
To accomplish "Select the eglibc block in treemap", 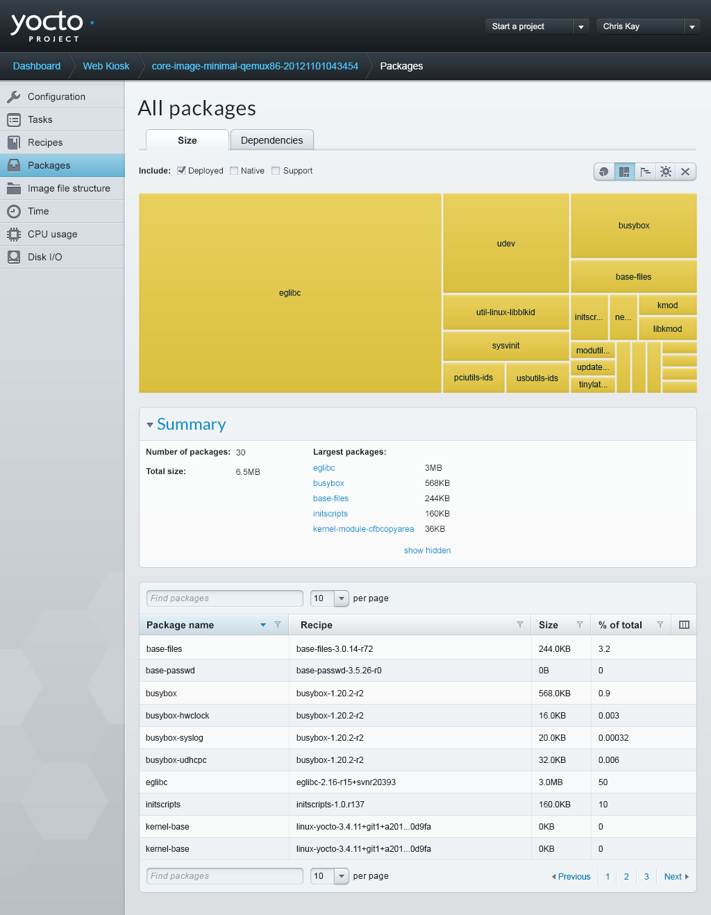I will click(x=290, y=293).
